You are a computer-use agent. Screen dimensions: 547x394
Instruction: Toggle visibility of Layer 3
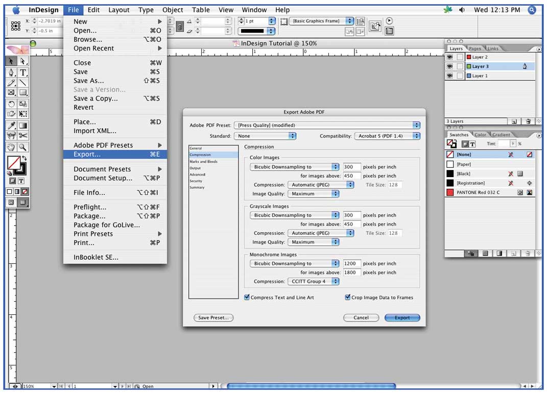(x=450, y=66)
